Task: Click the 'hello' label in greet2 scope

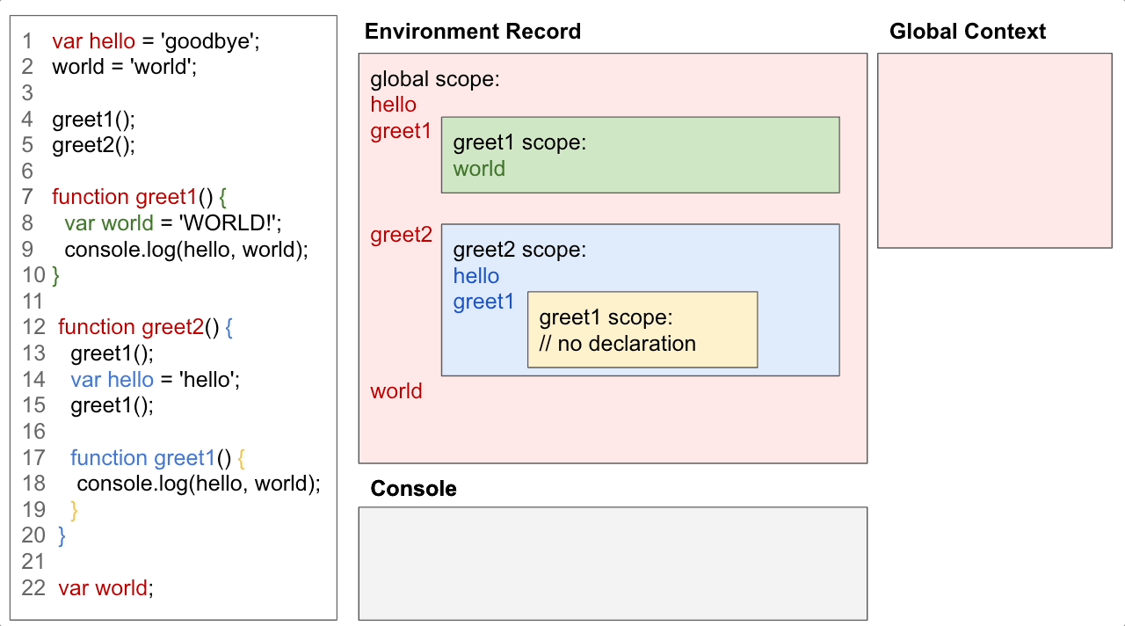Action: 475,276
